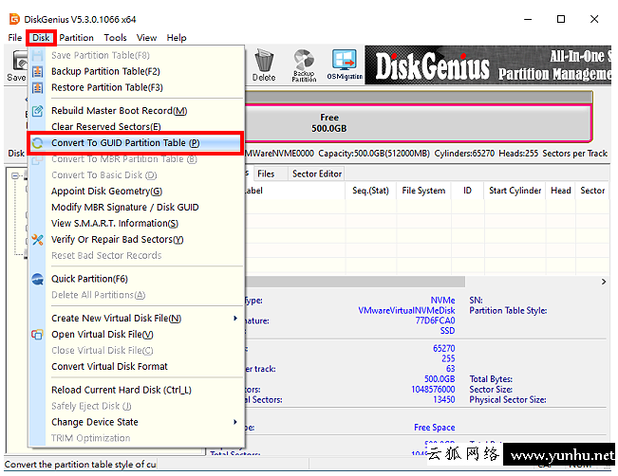The height and width of the screenshot is (476, 618).
Task: Click the Quick Partition icon
Action: click(37, 279)
